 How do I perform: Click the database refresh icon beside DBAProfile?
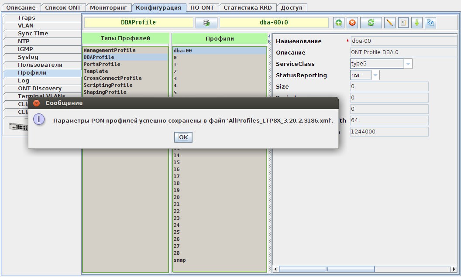[x=206, y=23]
